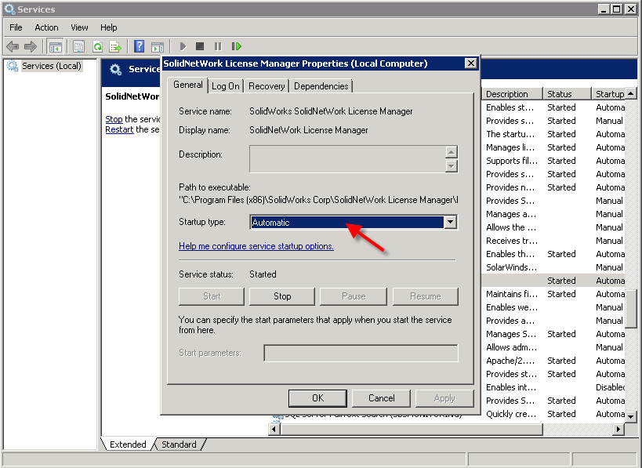Open the Startup type dropdown
The image size is (642, 468).
pyautogui.click(x=450, y=223)
